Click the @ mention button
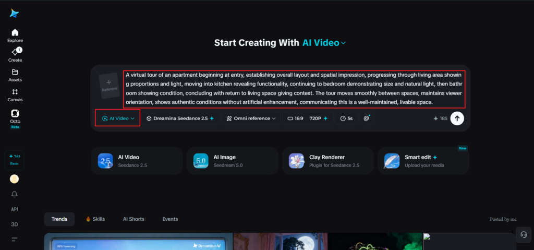This screenshot has width=534, height=250. pyautogui.click(x=367, y=118)
